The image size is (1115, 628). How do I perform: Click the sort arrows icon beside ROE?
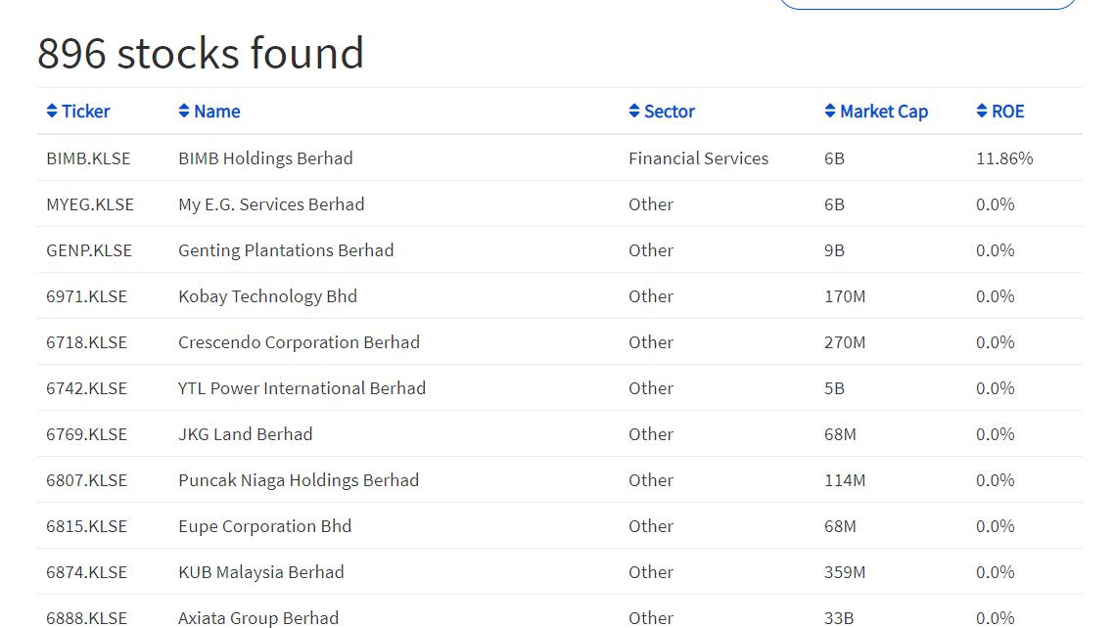[x=982, y=112]
